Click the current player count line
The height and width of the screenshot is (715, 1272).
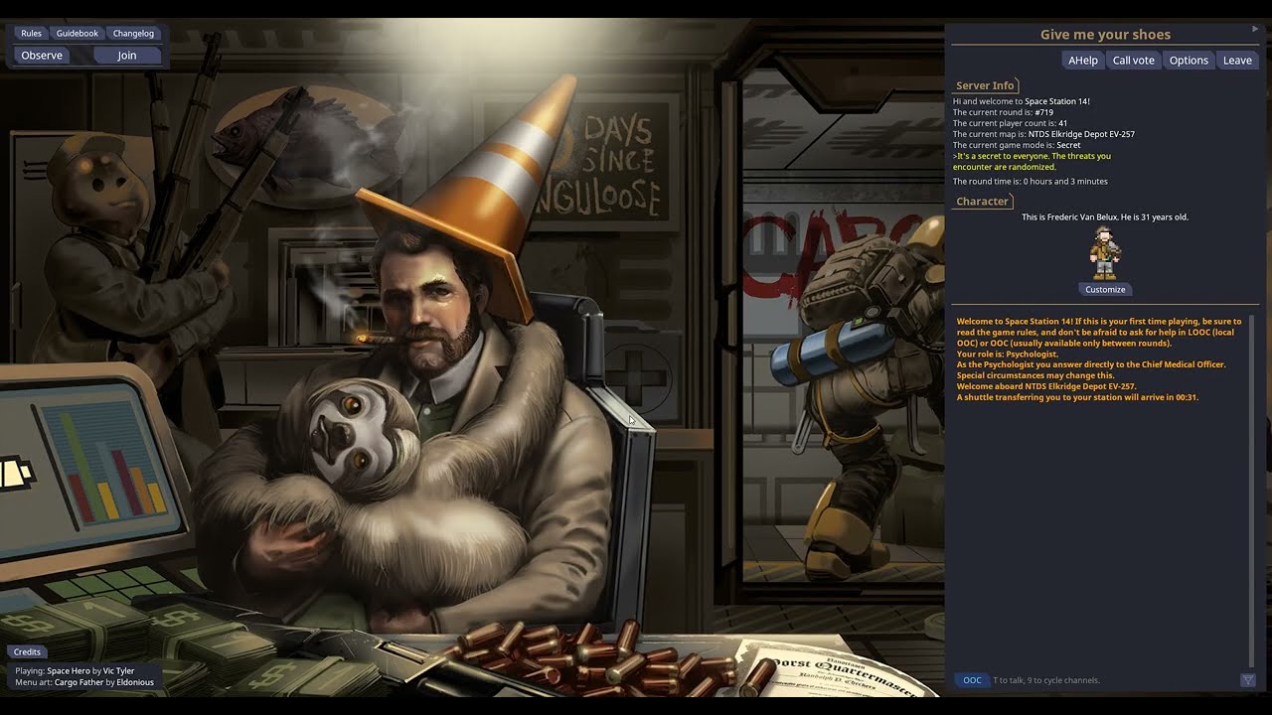pos(1010,123)
